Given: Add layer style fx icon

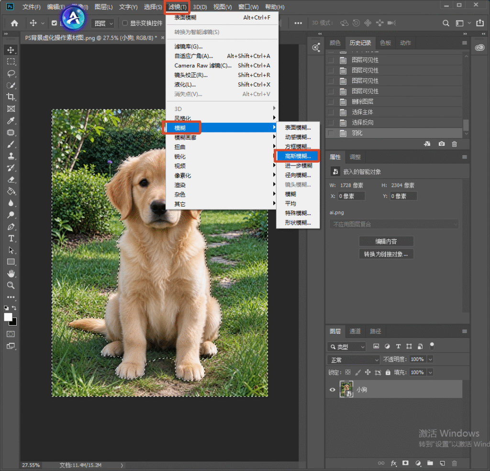Looking at the screenshot, I should tap(394, 463).
